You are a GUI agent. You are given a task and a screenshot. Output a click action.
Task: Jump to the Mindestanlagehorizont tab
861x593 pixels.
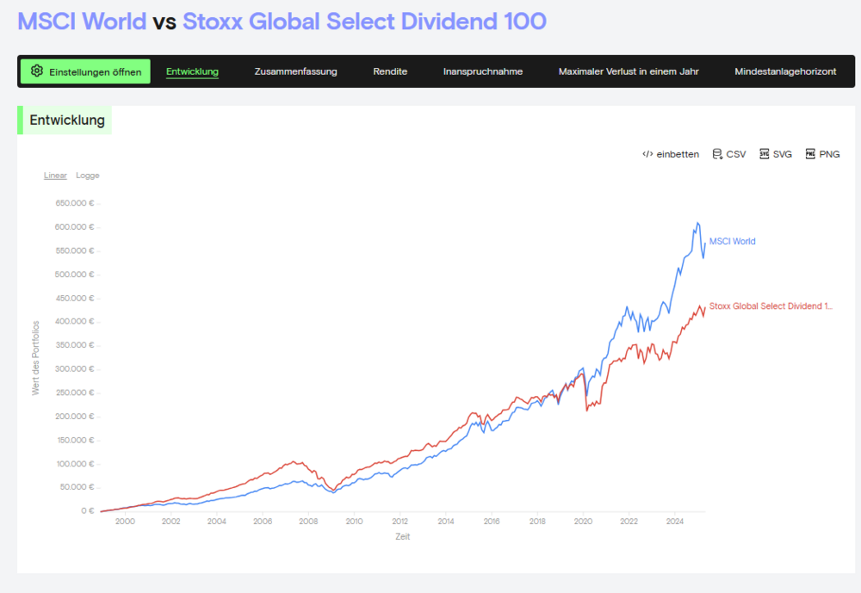point(785,71)
